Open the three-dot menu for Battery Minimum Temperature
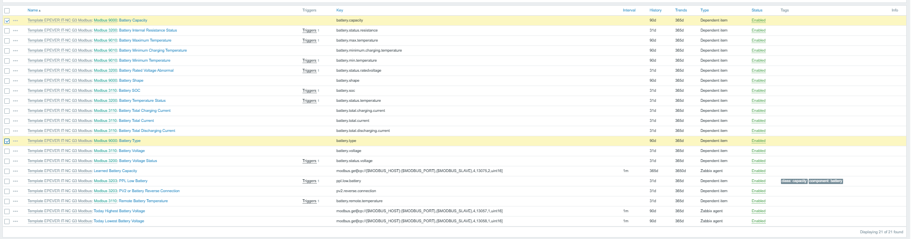The image size is (911, 239). pyautogui.click(x=16, y=61)
